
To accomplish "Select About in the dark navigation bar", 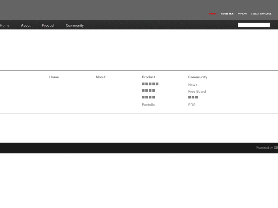I will click(x=26, y=25).
